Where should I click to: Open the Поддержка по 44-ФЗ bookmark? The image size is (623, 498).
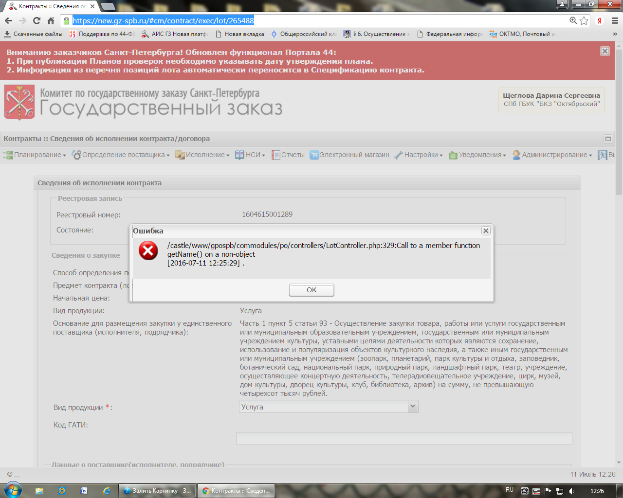[x=102, y=34]
